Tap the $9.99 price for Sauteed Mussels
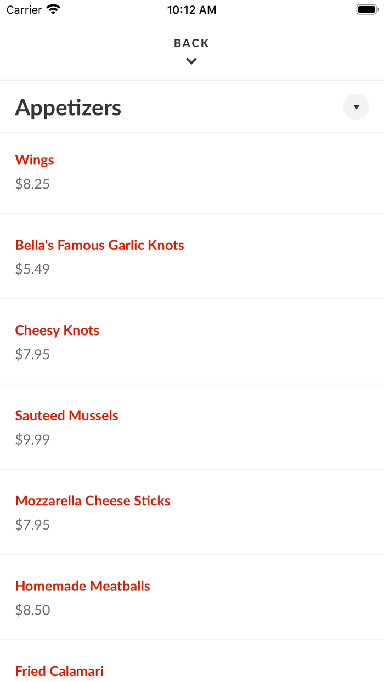Image resolution: width=384 pixels, height=682 pixels. point(32,439)
